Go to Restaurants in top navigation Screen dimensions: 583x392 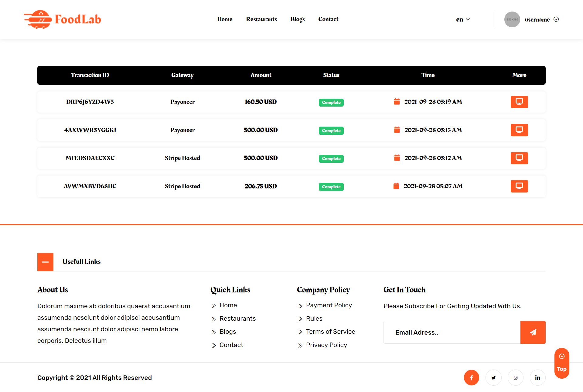261,19
